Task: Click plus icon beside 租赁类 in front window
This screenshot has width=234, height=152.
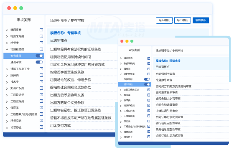Action: (149, 69)
